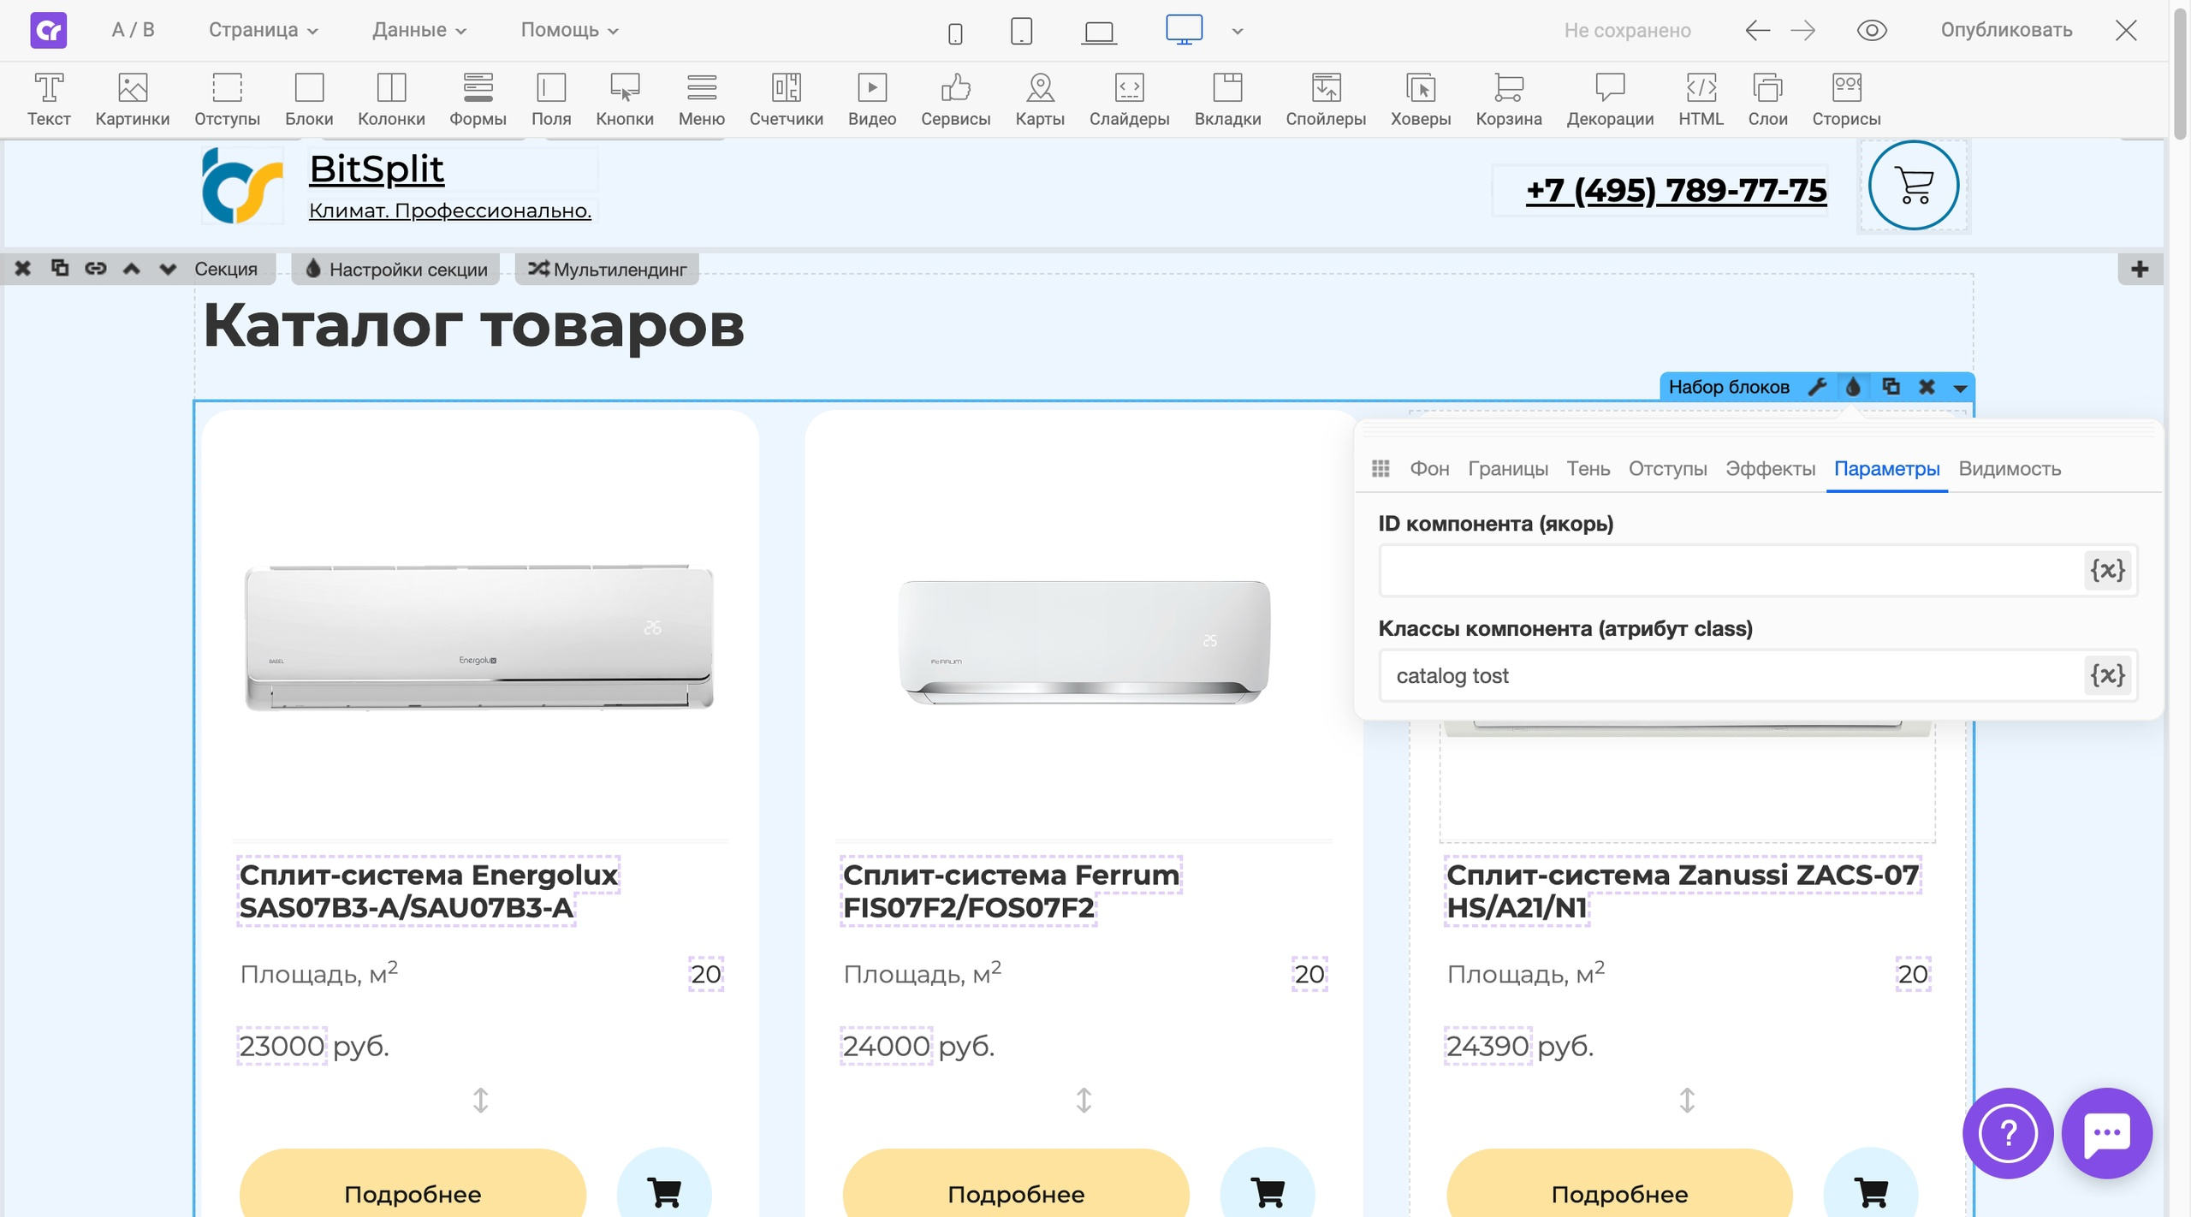
Task: Expand the viewport size dropdown arrow
Action: pyautogui.click(x=1238, y=32)
